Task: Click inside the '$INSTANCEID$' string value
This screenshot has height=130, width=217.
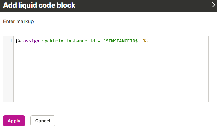Action: click(x=122, y=41)
